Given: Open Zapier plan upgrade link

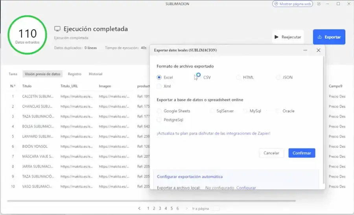Looking at the screenshot, I should [213, 133].
